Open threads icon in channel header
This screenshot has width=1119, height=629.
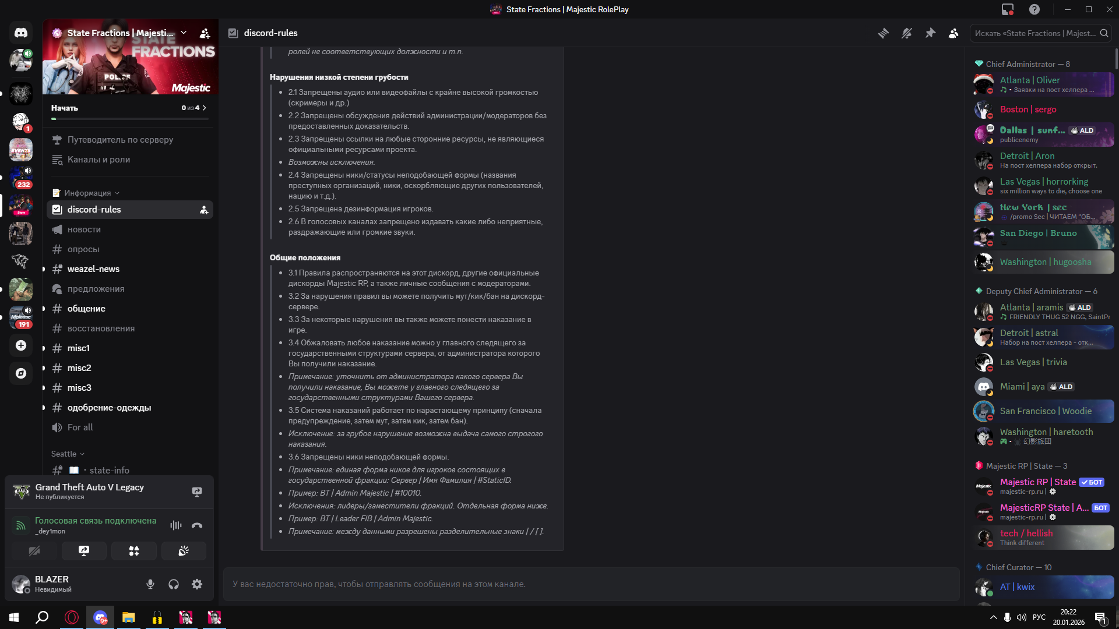click(x=884, y=33)
